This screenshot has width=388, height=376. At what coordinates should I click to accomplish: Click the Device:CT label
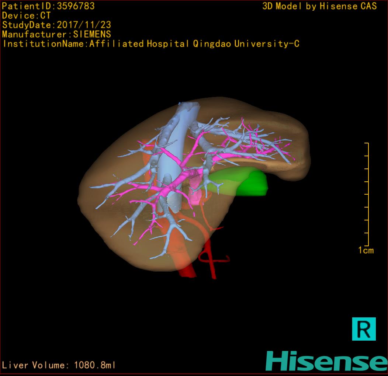[x=26, y=15]
